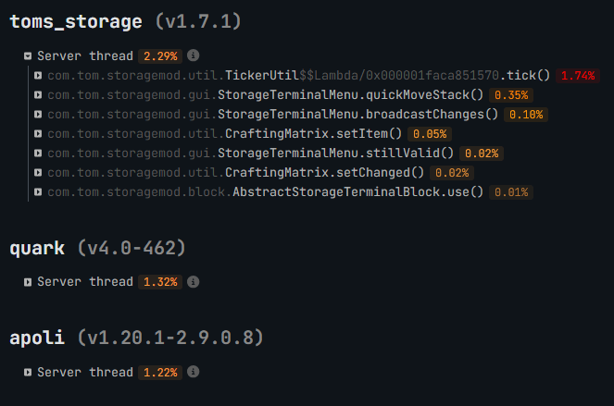Expand the CraftingMatrix.setChanged() arrow
This screenshot has height=406, width=614.
(38, 172)
